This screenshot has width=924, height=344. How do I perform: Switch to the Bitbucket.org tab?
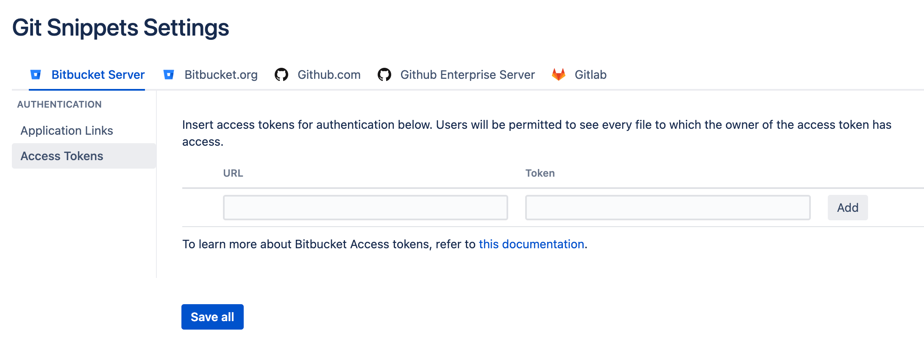[221, 75]
